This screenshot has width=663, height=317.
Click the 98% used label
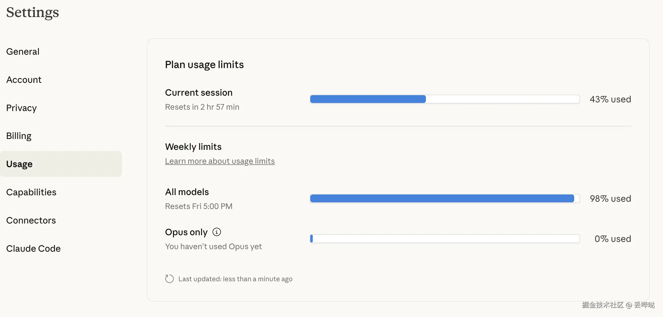pos(610,199)
